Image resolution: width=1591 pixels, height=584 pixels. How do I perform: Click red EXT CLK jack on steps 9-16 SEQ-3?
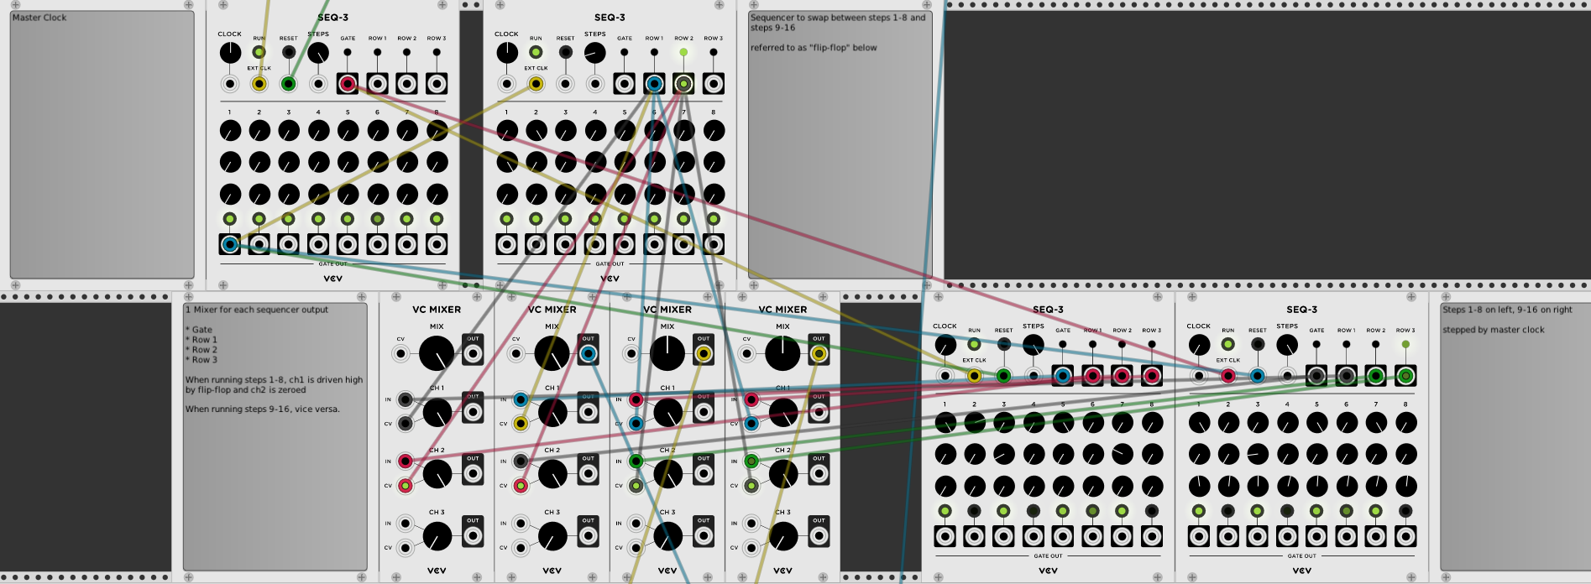pos(1228,376)
